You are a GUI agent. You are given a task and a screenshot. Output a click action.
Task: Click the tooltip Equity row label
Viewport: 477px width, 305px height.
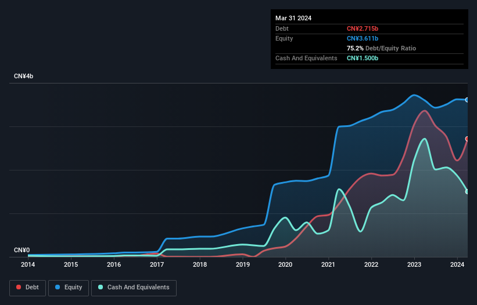284,38
